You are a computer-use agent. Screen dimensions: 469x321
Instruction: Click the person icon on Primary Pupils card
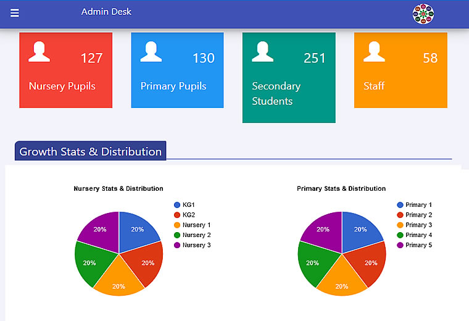pyautogui.click(x=151, y=52)
